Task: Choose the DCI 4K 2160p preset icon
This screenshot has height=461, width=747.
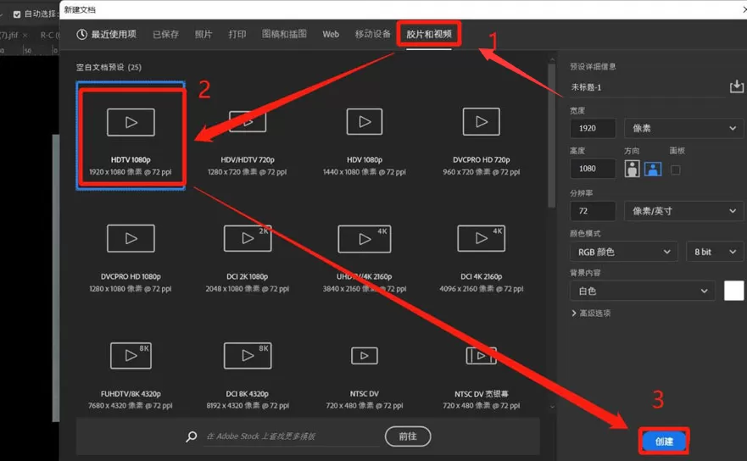Action: [x=481, y=238]
